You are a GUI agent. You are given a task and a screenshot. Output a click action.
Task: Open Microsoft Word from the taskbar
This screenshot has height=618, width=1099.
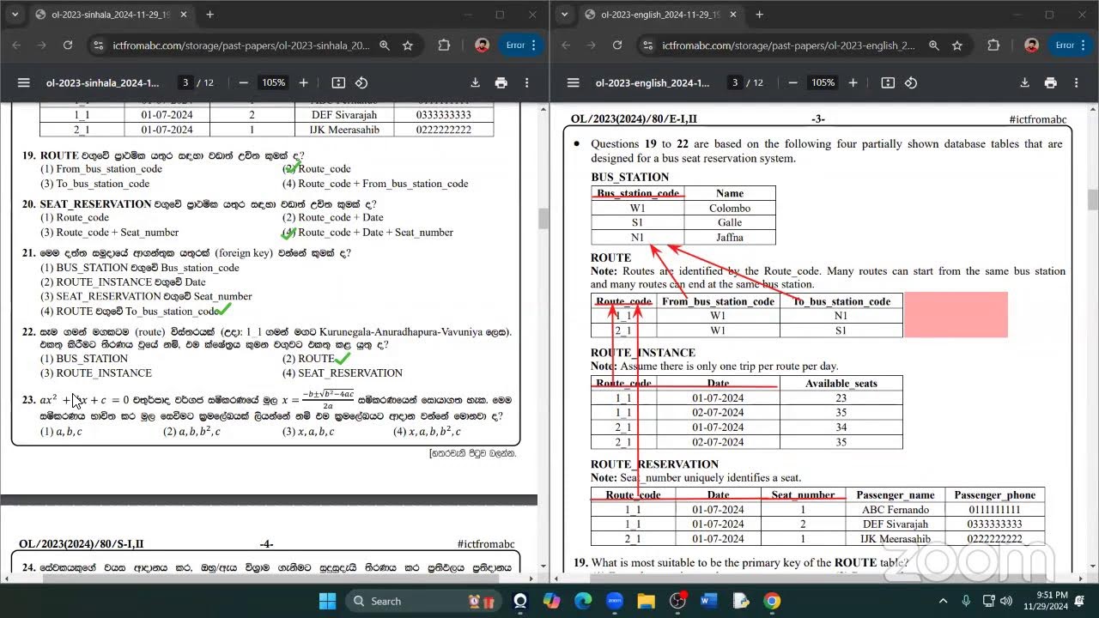point(708,601)
